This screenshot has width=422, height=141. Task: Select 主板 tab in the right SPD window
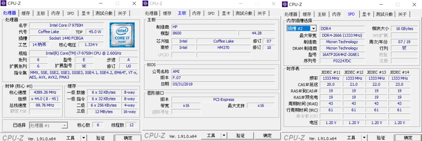322,14
